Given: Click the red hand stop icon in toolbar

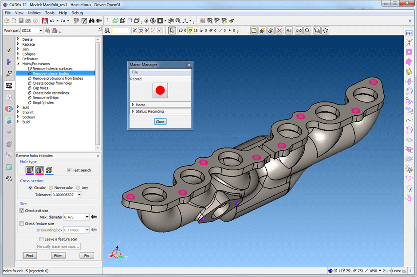Looking at the screenshot, I should tap(45, 21).
